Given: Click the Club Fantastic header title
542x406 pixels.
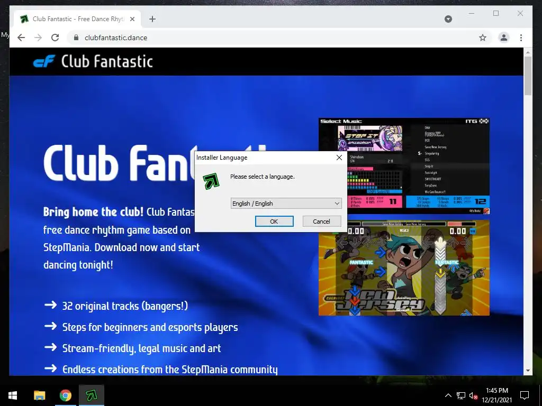Looking at the screenshot, I should tap(107, 61).
